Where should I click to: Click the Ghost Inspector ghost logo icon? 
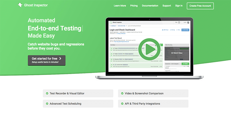tap(20, 5)
